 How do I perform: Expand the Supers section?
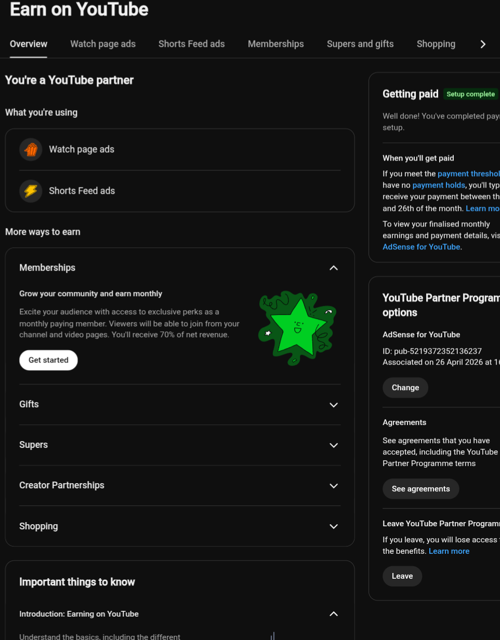coord(334,445)
